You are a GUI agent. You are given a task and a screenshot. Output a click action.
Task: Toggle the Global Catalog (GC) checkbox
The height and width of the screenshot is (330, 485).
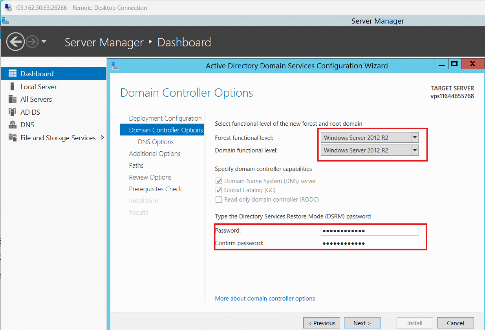(x=219, y=190)
